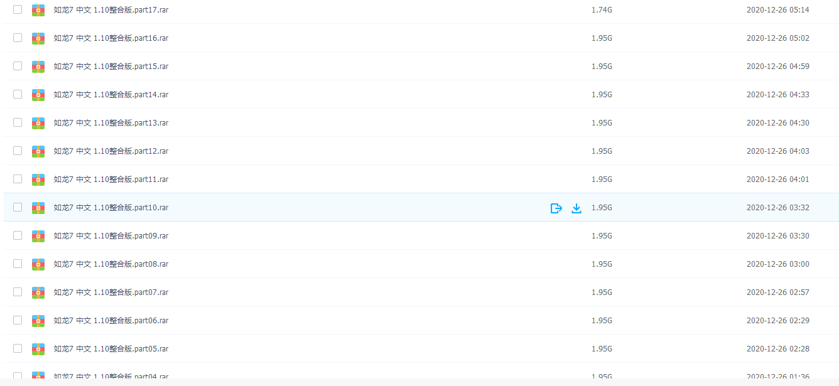Click the file name ending in part15.rar
The height and width of the screenshot is (386, 839).
tap(111, 67)
